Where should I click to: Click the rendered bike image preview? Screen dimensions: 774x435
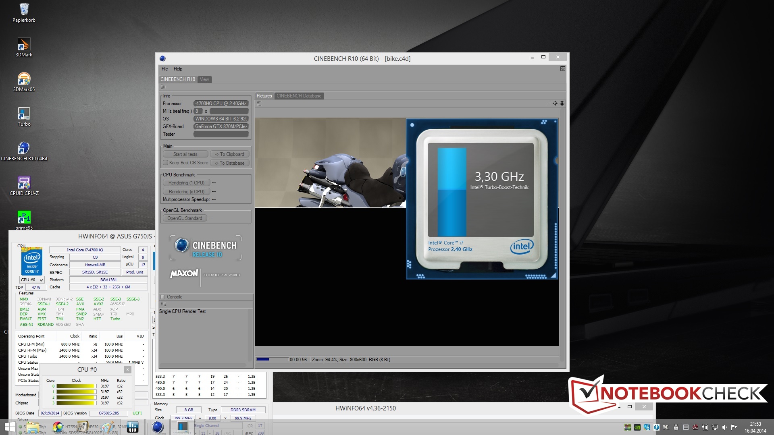(x=330, y=163)
